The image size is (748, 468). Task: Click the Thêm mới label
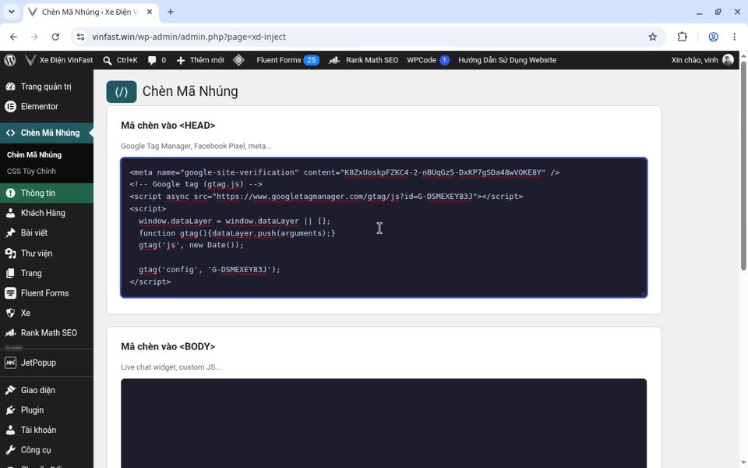[x=206, y=60]
